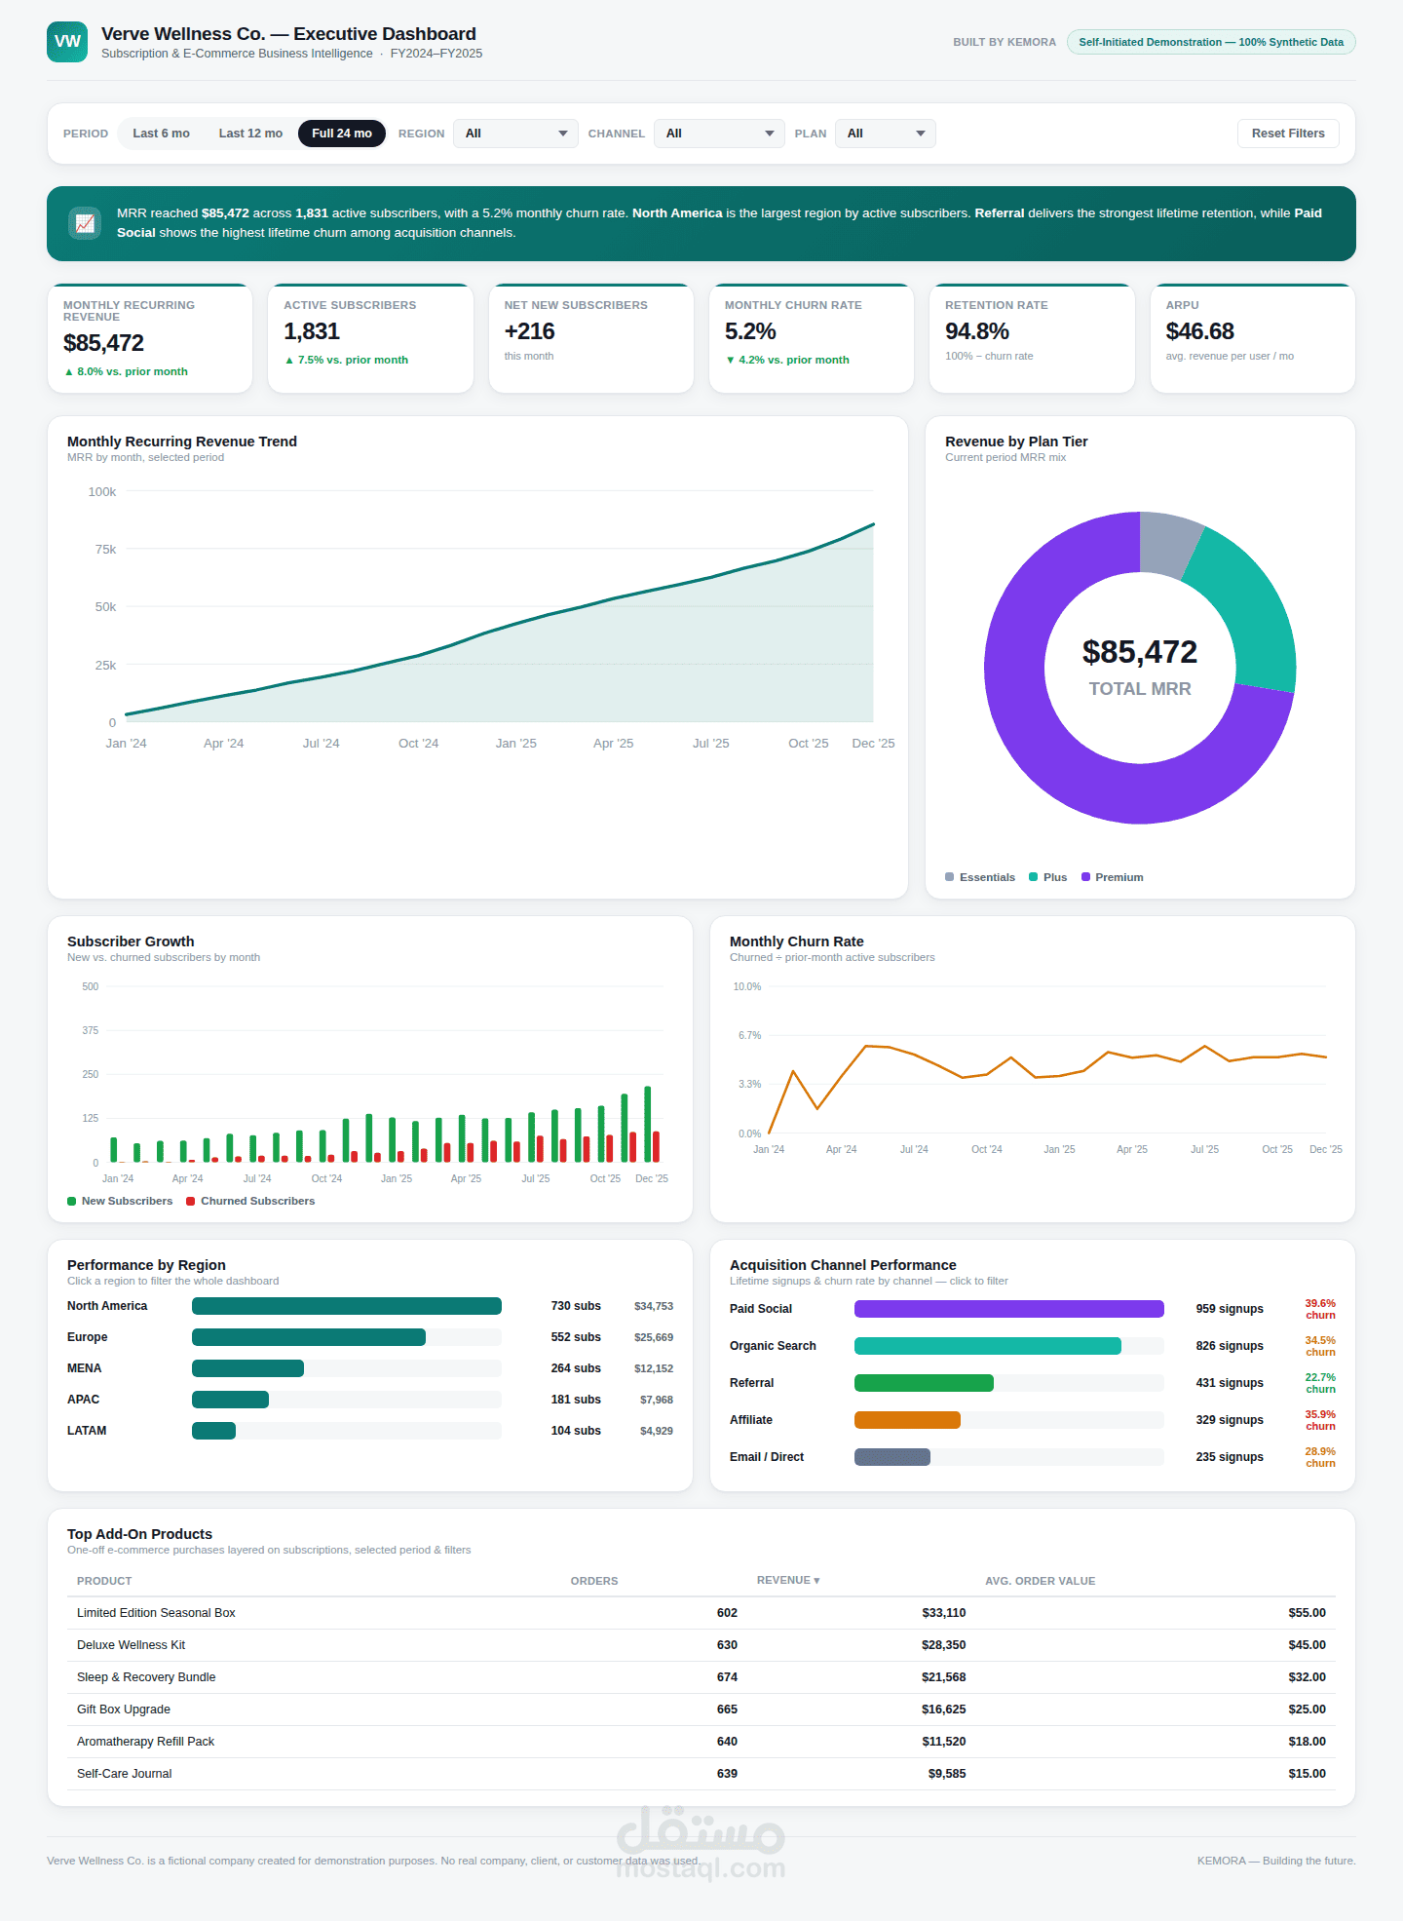The width and height of the screenshot is (1403, 1921).
Task: Click the gray Essentials donut segment
Action: click(x=1169, y=543)
